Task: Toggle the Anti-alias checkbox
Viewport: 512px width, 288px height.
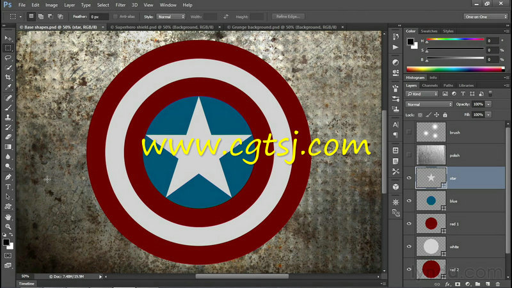Action: 115,17
